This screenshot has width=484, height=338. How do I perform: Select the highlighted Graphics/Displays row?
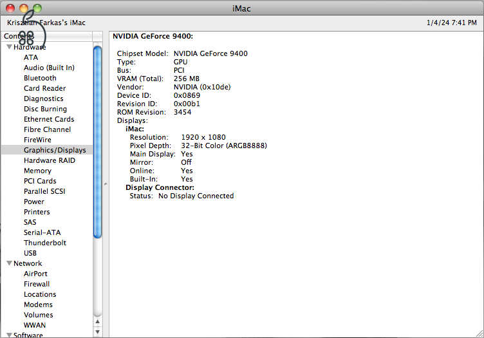47,150
